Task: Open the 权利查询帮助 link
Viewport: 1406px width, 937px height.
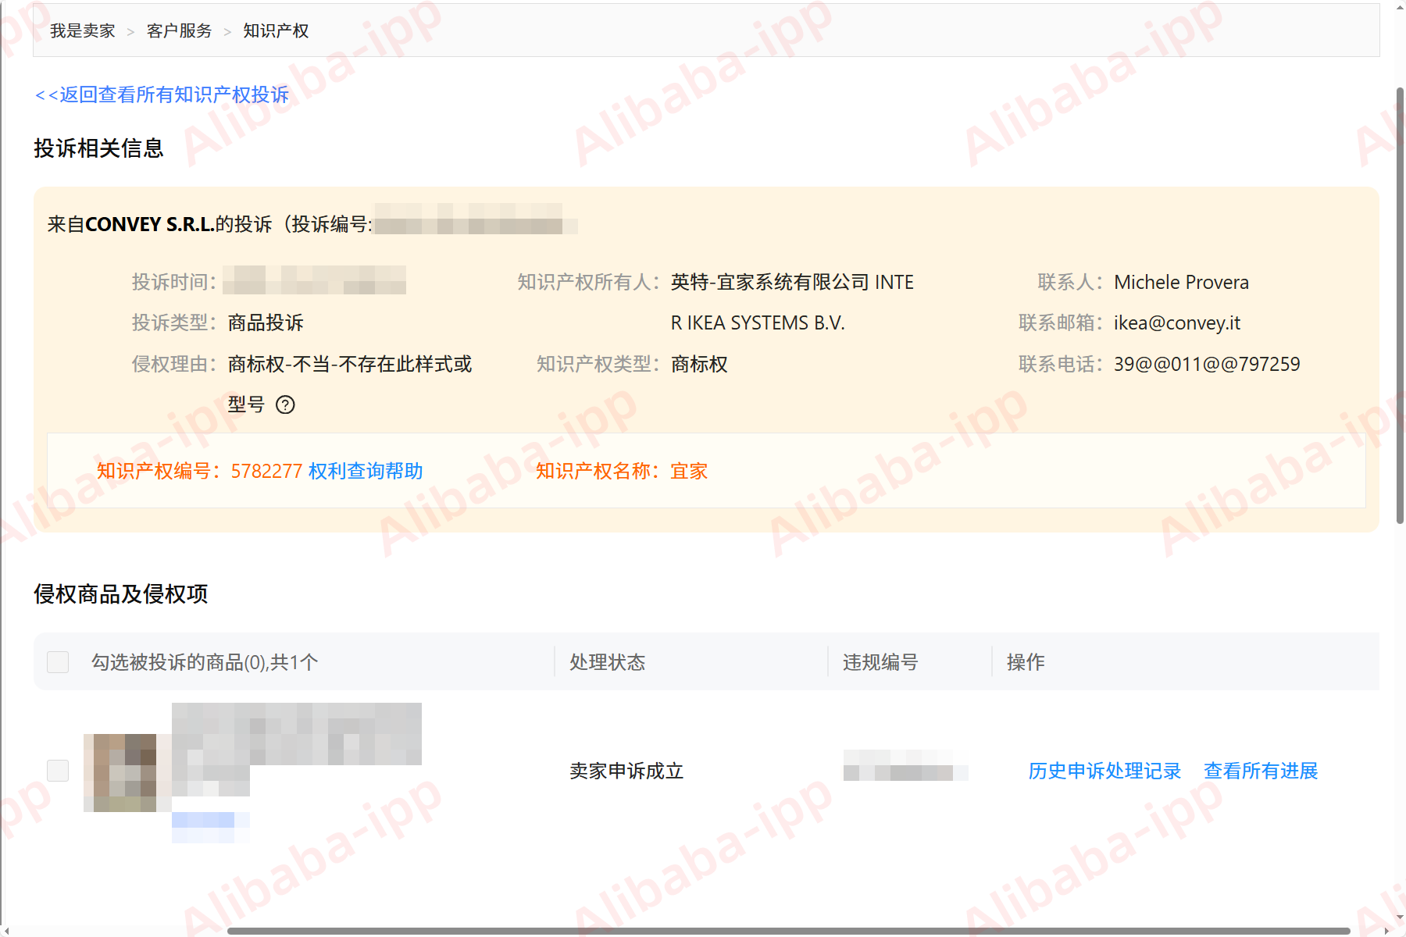Action: [x=366, y=471]
